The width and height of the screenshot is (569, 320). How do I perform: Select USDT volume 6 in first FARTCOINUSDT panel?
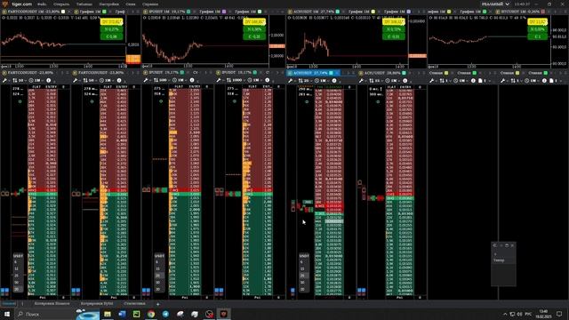(x=17, y=262)
